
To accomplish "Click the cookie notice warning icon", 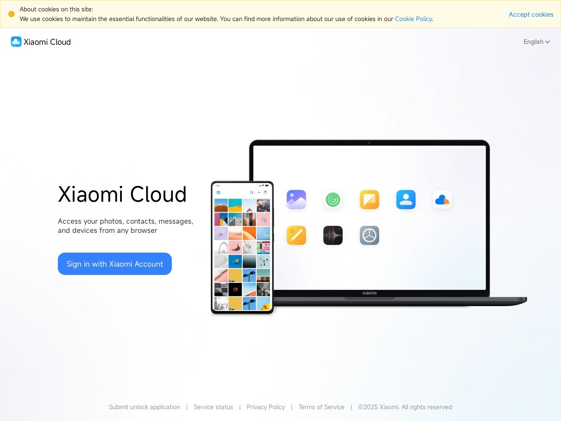I will [11, 14].
